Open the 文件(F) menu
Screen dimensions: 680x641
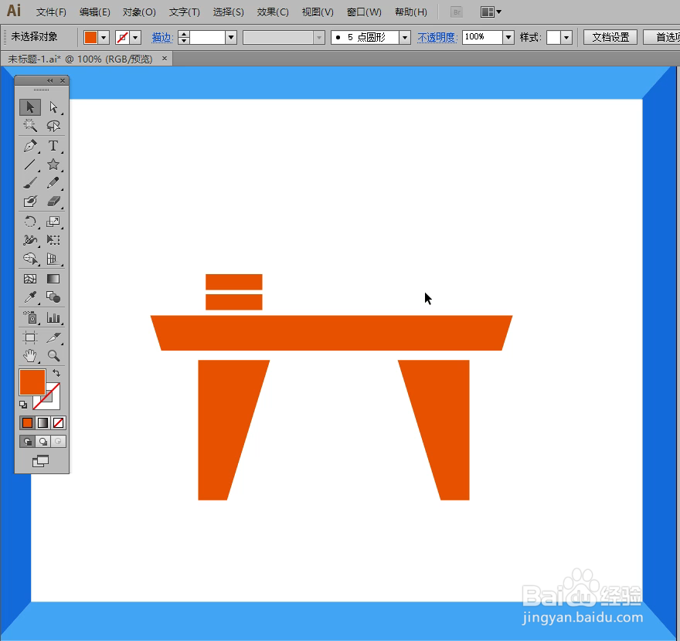tap(51, 12)
